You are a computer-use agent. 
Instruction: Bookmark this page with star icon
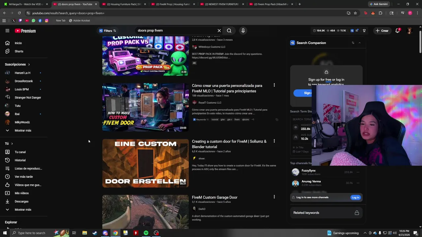tap(355, 13)
